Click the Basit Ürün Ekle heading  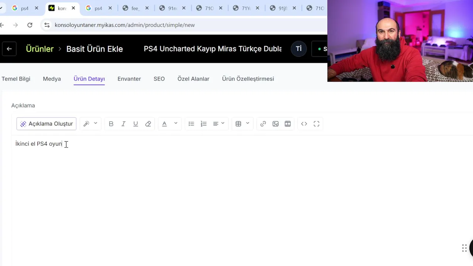(95, 49)
